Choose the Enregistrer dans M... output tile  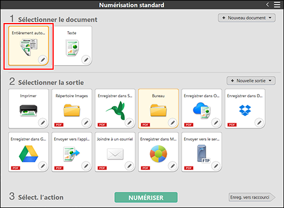158,152
